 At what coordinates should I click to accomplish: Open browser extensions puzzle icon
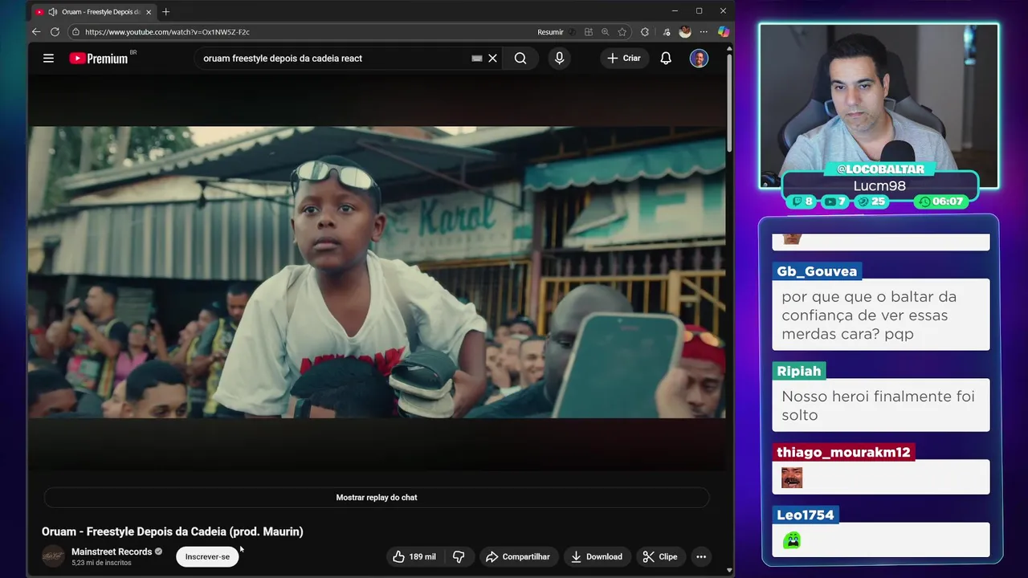645,32
